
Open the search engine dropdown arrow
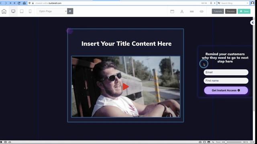(x=247, y=3)
